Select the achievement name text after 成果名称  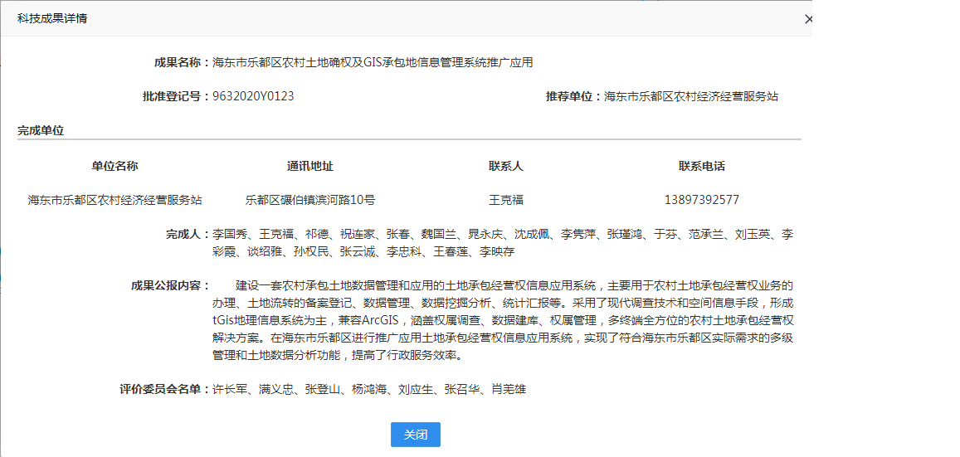pos(373,62)
